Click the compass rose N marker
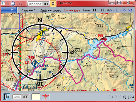The width and height of the screenshot is (136, 102). pyautogui.click(x=40, y=20)
